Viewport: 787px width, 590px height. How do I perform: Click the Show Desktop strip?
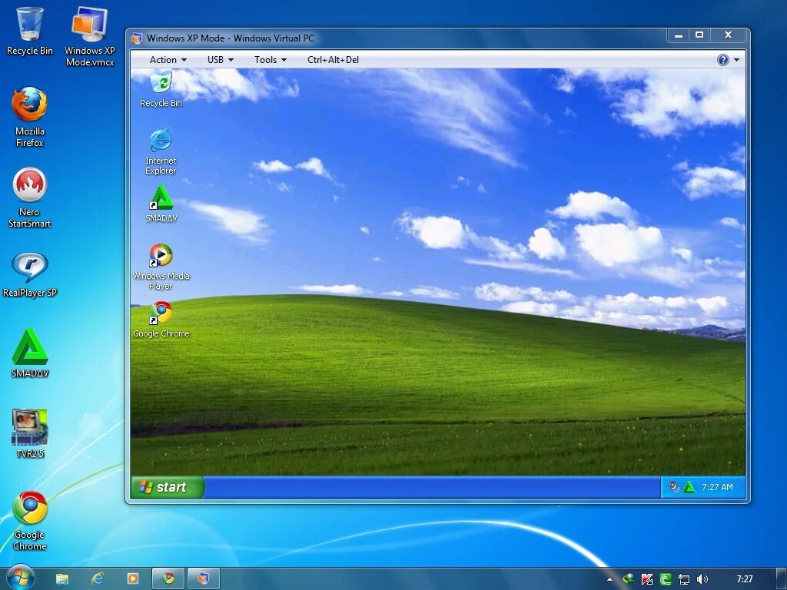pos(781,578)
